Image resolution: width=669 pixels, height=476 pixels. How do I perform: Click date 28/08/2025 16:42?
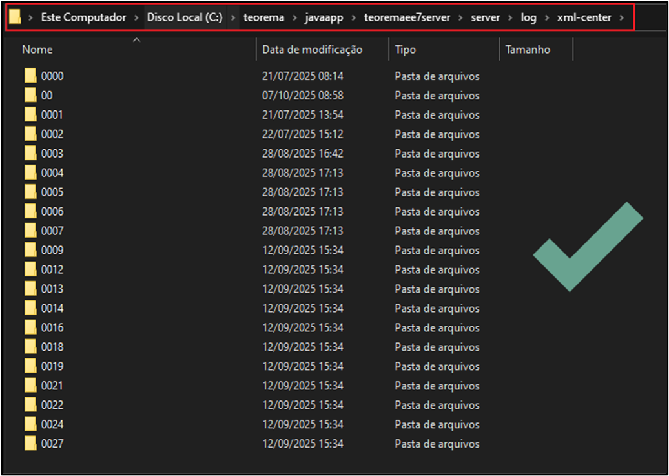[303, 154]
